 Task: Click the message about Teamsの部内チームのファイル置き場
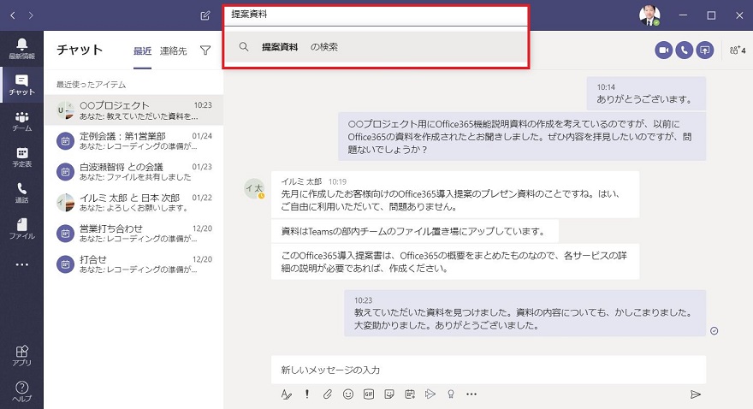[x=415, y=231]
